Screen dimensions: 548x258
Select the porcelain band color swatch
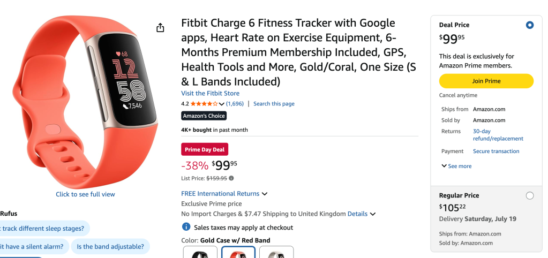(276, 252)
